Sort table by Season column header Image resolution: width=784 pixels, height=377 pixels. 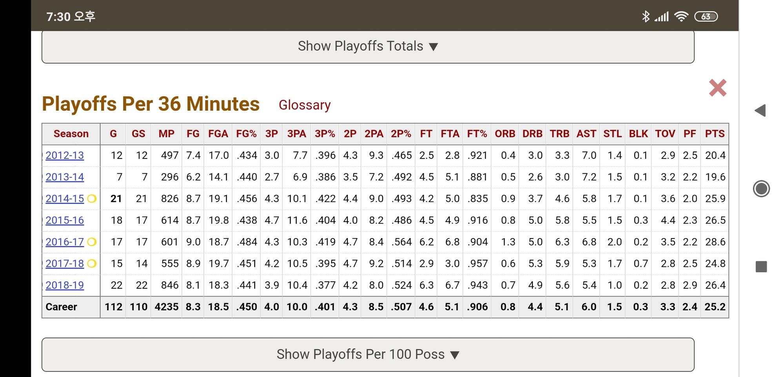pyautogui.click(x=71, y=134)
